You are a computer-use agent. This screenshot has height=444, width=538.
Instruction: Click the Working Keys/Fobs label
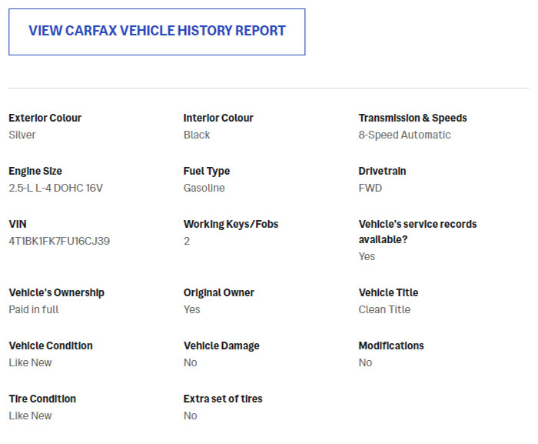231,224
